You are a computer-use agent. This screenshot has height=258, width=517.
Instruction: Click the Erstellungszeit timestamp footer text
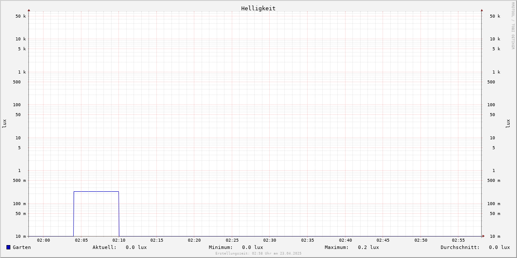click(x=258, y=253)
